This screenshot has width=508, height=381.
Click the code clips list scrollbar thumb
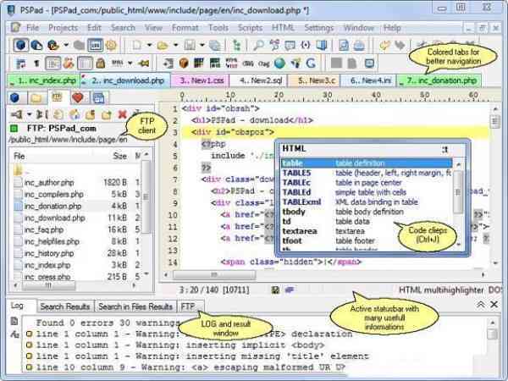[458, 192]
